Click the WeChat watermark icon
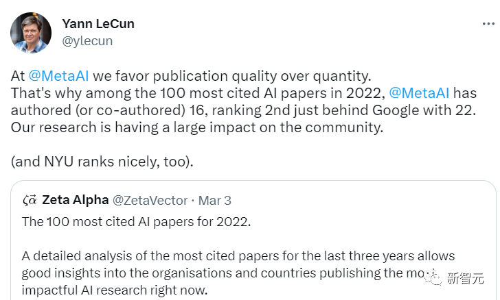 (432, 278)
